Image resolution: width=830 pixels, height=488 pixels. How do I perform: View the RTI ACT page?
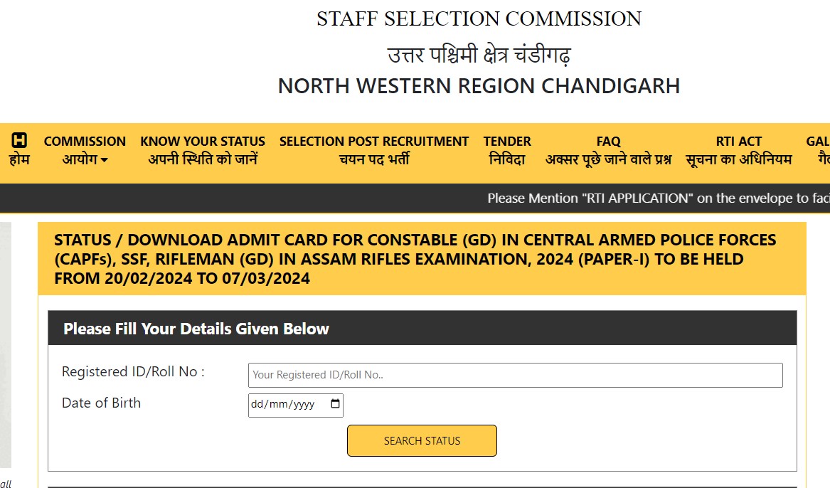coord(738,141)
